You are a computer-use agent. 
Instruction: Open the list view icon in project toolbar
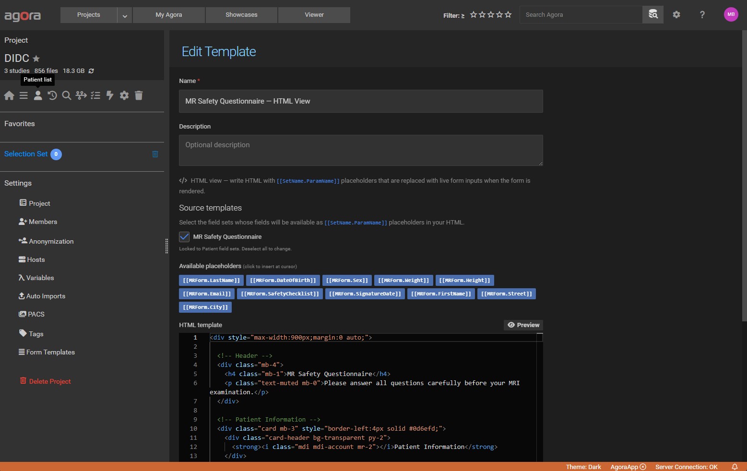coord(24,95)
